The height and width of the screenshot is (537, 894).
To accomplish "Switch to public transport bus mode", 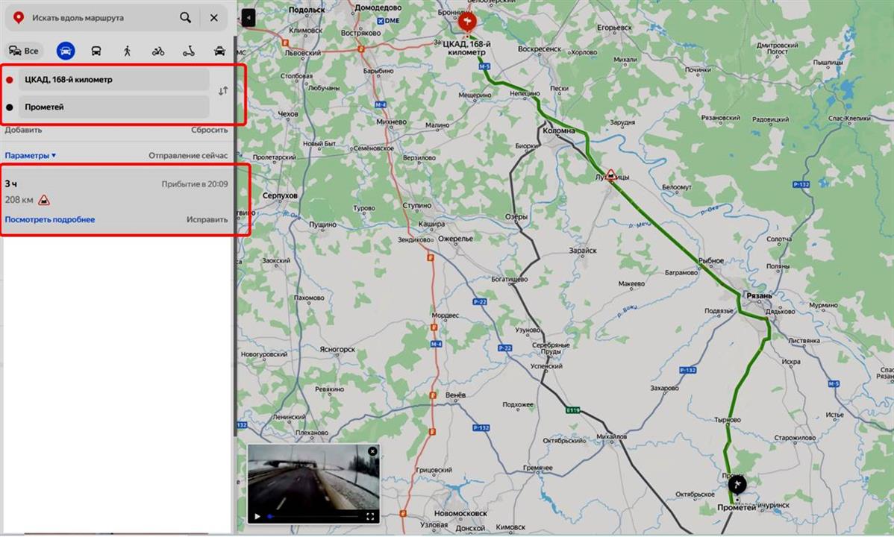I will (96, 51).
